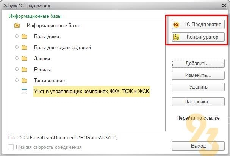
Task: Follow the Перейти по ссылке link
Action: (198, 118)
